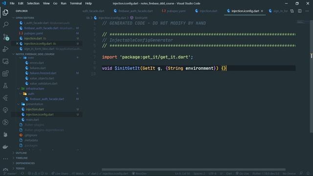Collapse the NOTES_FIREBASE_DDD_COURSE section
313x176 pixels.
click(x=35, y=54)
